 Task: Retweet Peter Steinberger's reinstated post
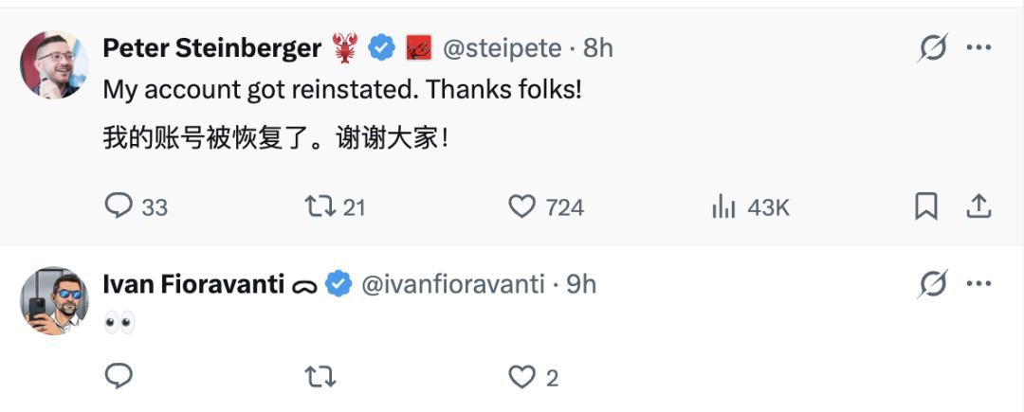pyautogui.click(x=319, y=206)
